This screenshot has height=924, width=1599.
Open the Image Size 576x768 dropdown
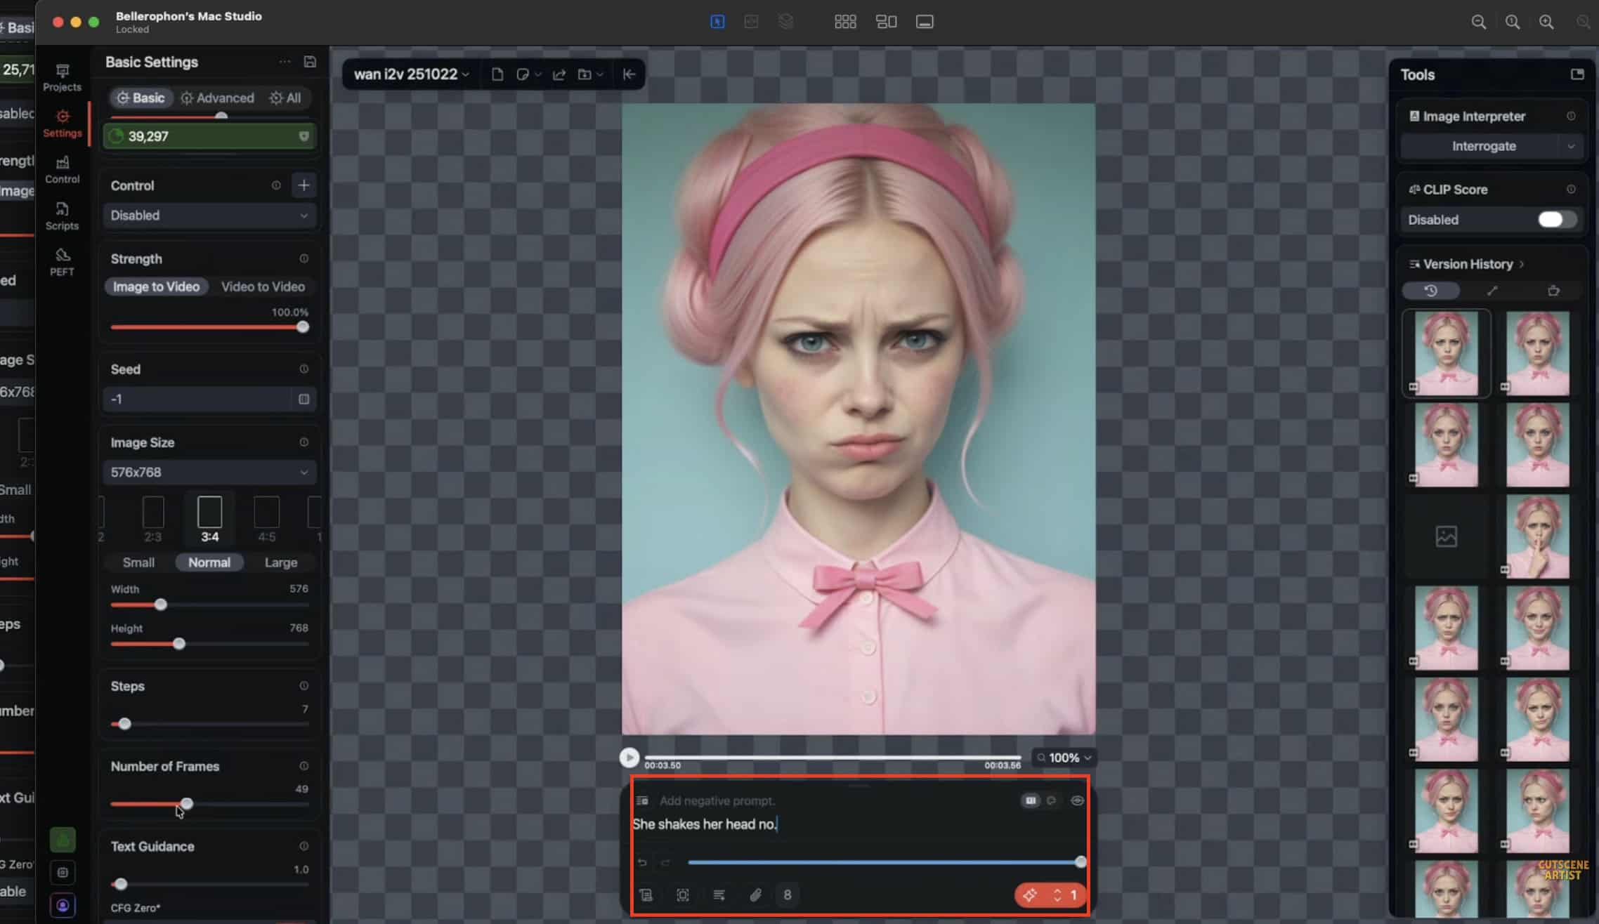(209, 473)
